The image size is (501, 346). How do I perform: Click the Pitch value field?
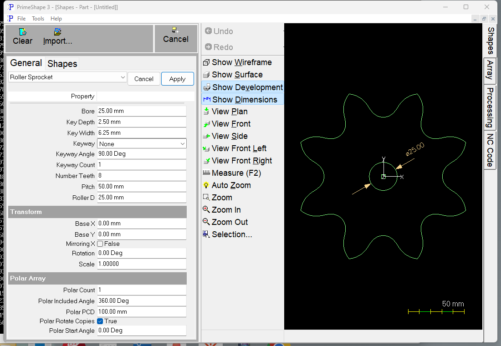click(142, 186)
